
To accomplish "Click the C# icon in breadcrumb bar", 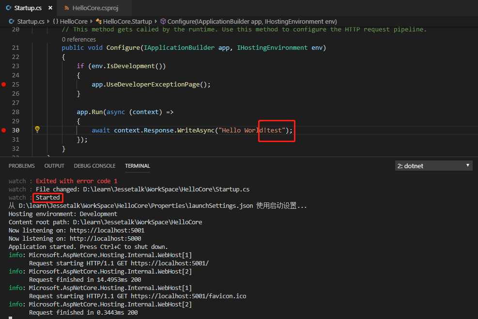I will pos(12,22).
